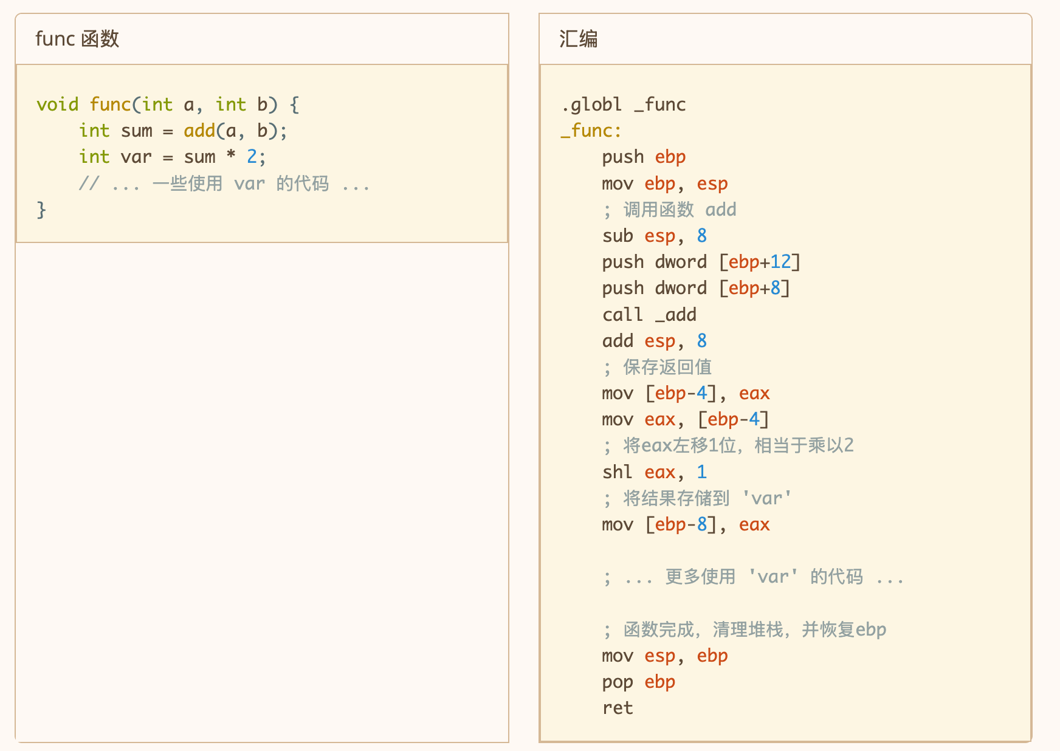Click the 'void func(int a, int b) {' line
Screen dimensions: 1060x751
pos(168,105)
